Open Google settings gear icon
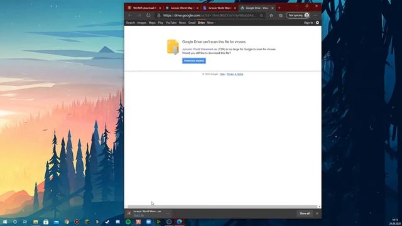Viewport: 402px width, 226px height. coord(317,23)
